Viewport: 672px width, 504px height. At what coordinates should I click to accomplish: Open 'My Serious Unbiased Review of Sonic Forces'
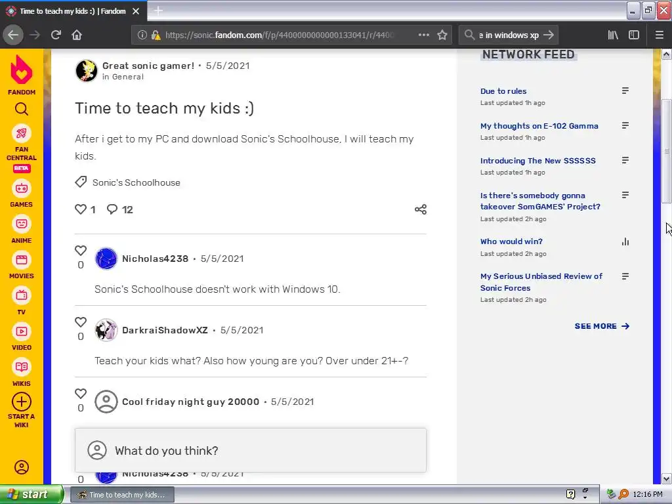click(541, 282)
